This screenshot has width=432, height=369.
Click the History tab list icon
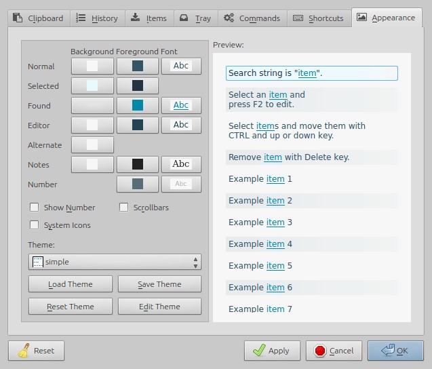click(x=81, y=18)
